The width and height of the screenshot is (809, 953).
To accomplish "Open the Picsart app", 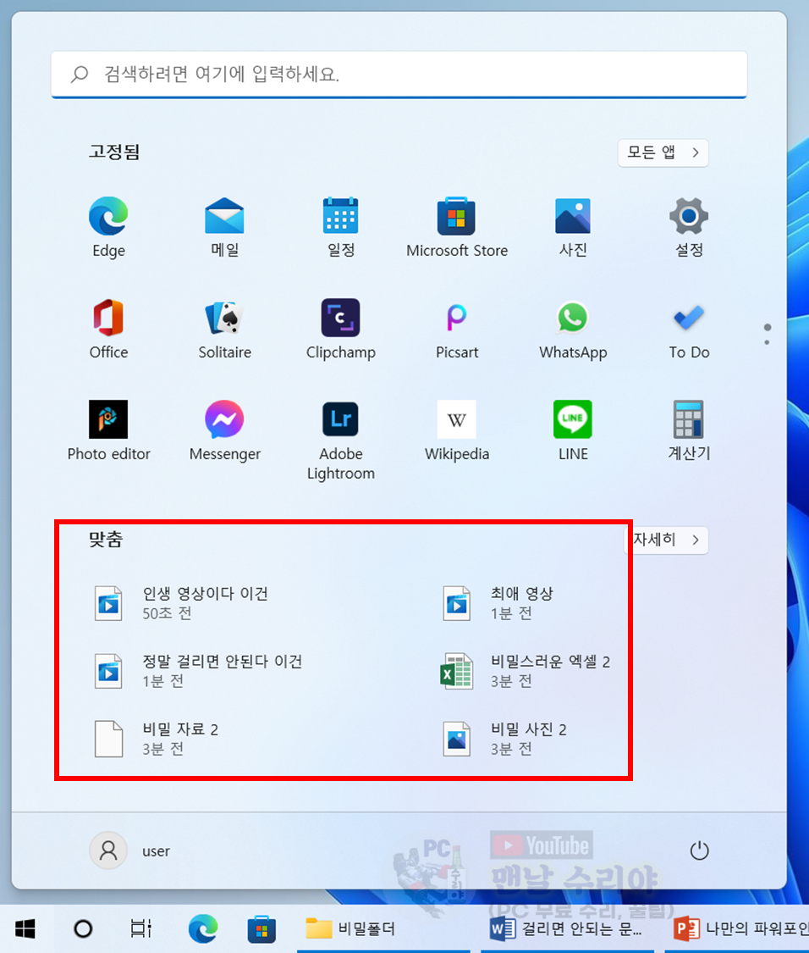I will click(457, 329).
